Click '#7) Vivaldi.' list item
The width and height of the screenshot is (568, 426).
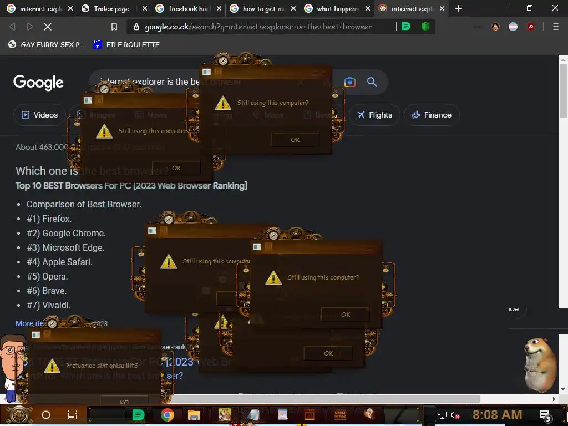point(49,306)
